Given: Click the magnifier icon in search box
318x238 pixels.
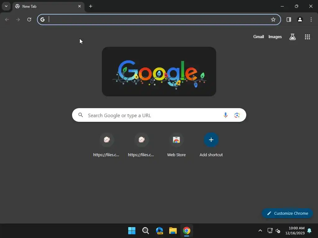Looking at the screenshot, I should point(81,115).
